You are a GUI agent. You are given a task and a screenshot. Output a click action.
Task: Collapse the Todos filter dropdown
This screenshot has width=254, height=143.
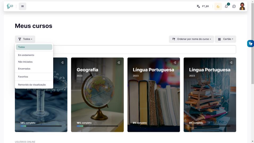point(25,39)
